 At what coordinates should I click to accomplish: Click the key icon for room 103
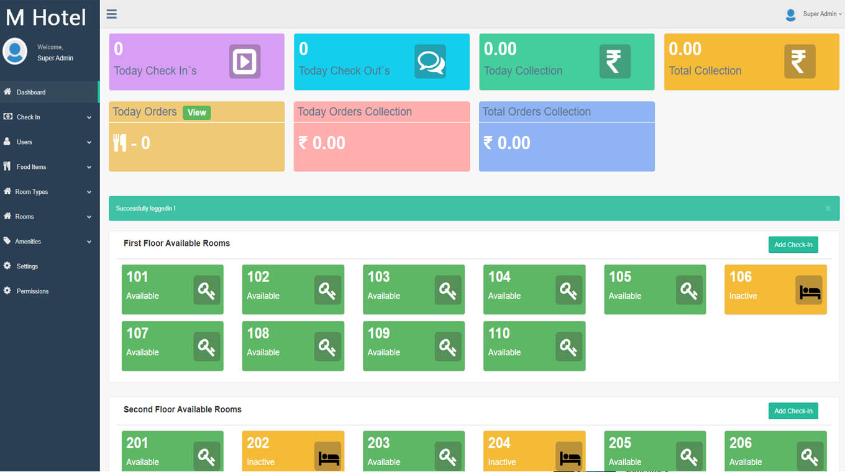click(x=448, y=290)
